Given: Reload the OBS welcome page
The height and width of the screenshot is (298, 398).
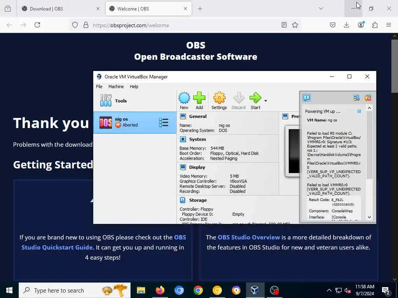Looking at the screenshot, I should point(37,25).
